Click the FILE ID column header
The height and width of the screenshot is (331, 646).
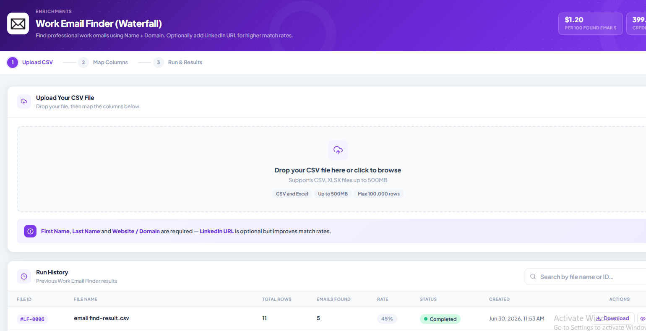pyautogui.click(x=24, y=300)
